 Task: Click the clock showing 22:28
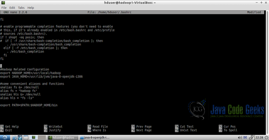tap(259, 137)
